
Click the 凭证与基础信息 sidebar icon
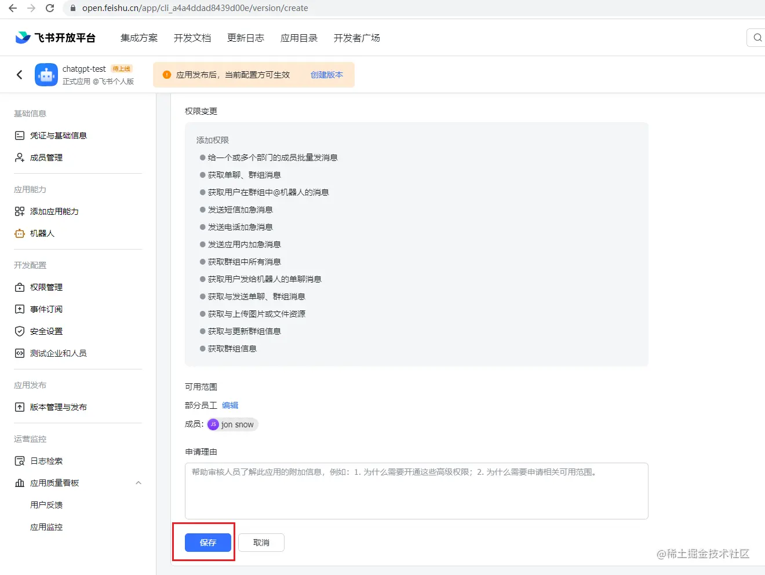(x=20, y=135)
